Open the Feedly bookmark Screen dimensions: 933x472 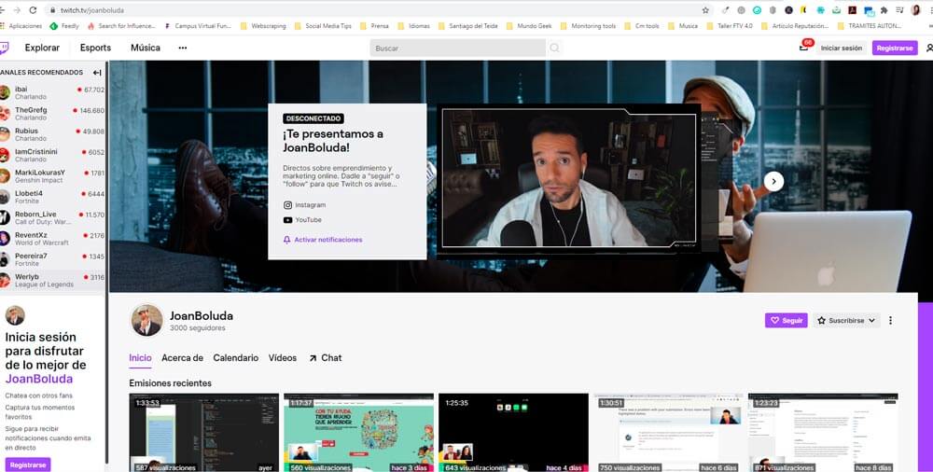point(64,26)
